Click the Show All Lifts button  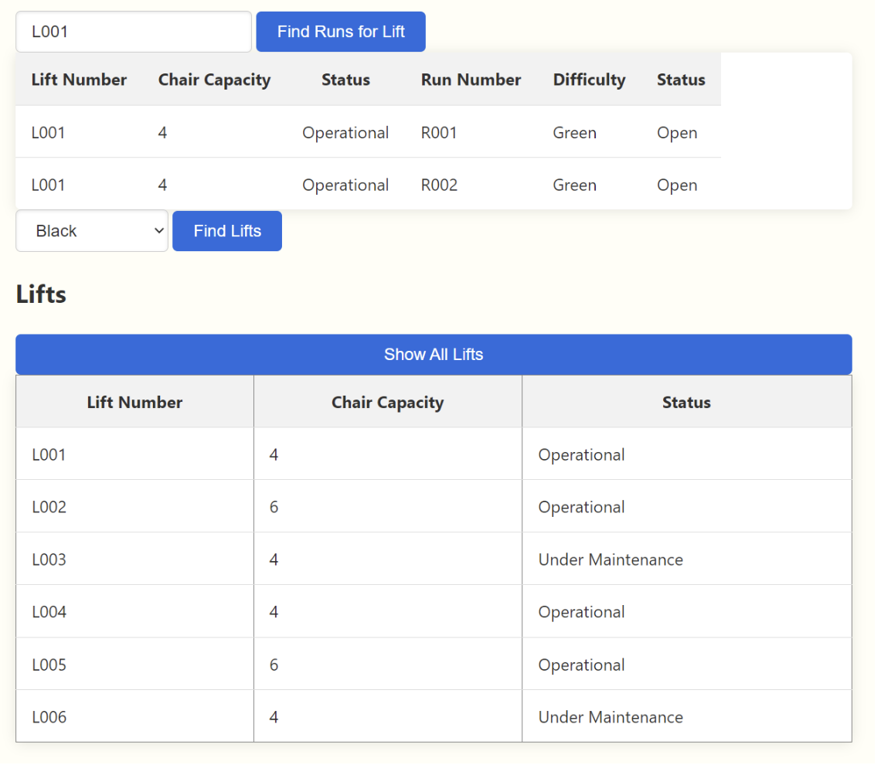tap(434, 354)
